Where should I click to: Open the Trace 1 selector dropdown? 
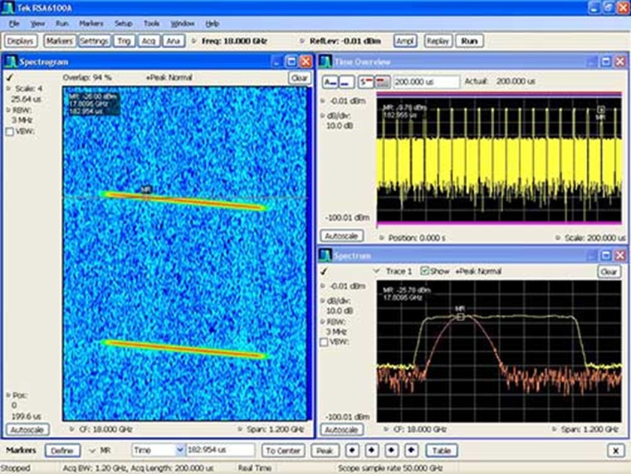[x=377, y=271]
